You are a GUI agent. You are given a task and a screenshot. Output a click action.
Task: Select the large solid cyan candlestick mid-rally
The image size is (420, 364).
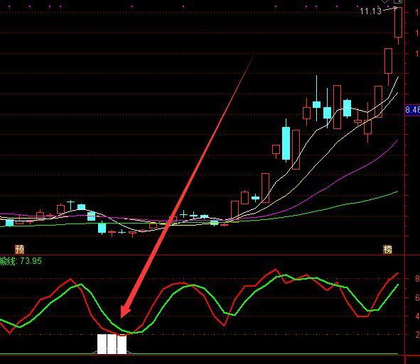286,143
